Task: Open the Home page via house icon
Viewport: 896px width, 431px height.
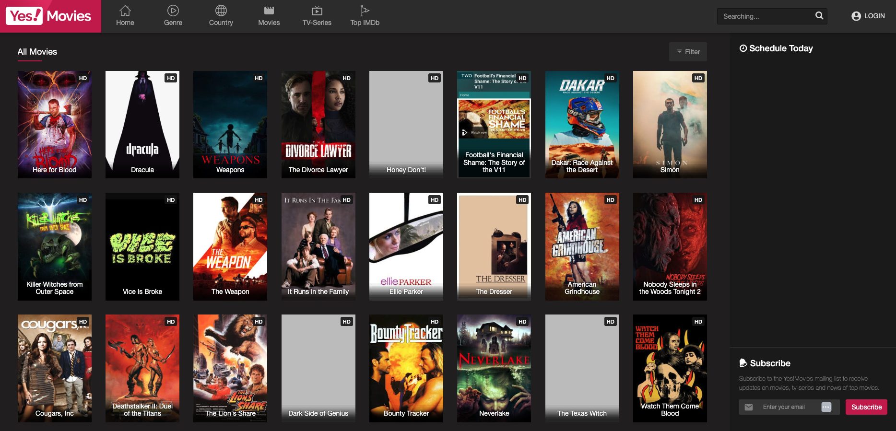Action: tap(125, 10)
